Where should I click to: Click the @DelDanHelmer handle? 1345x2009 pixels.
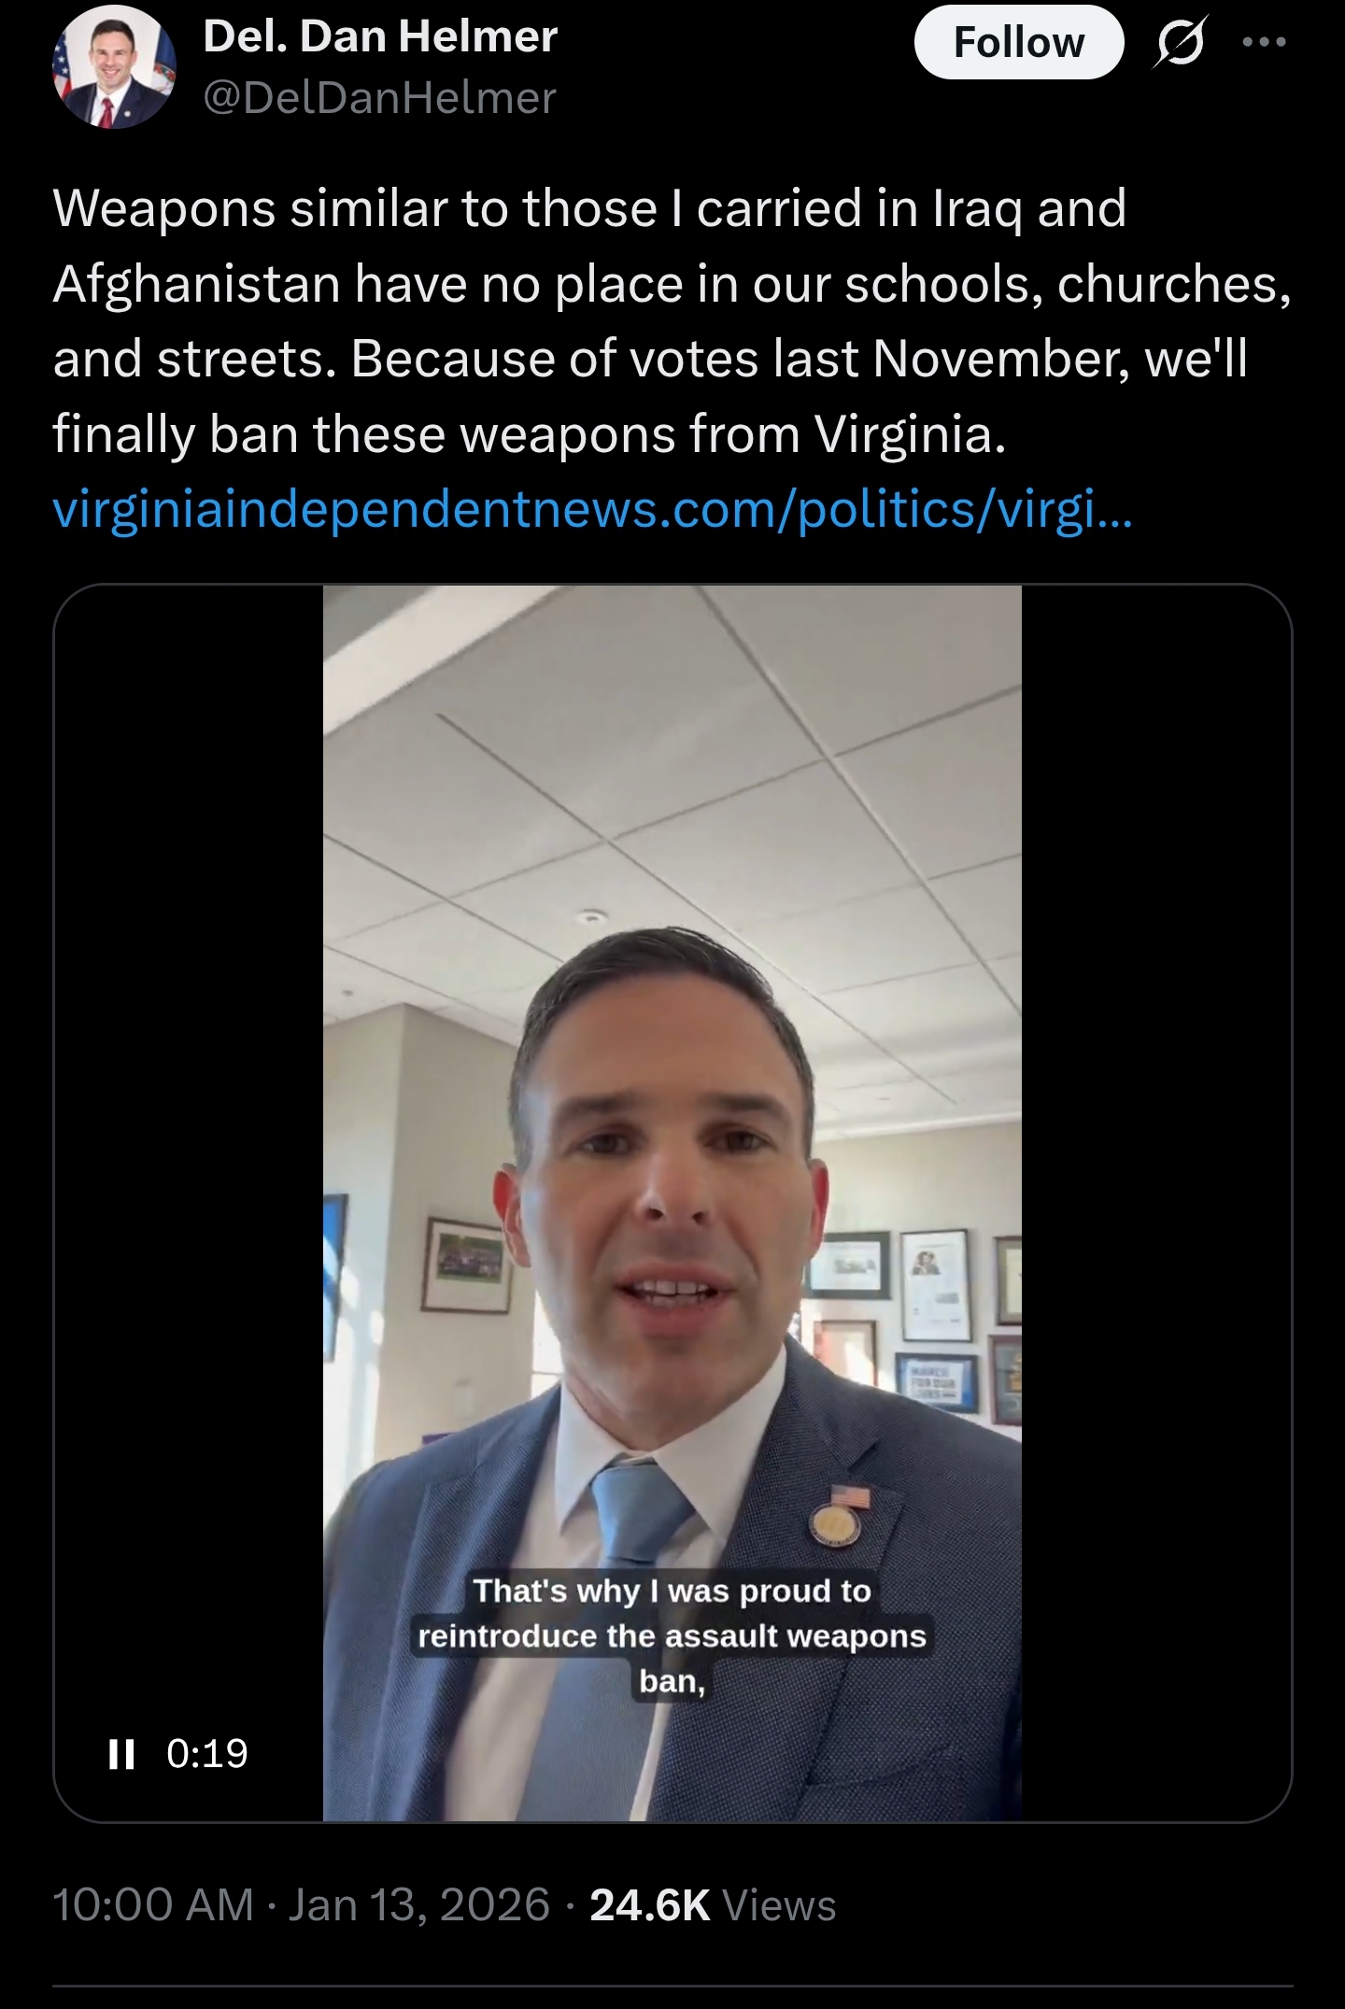[x=379, y=97]
